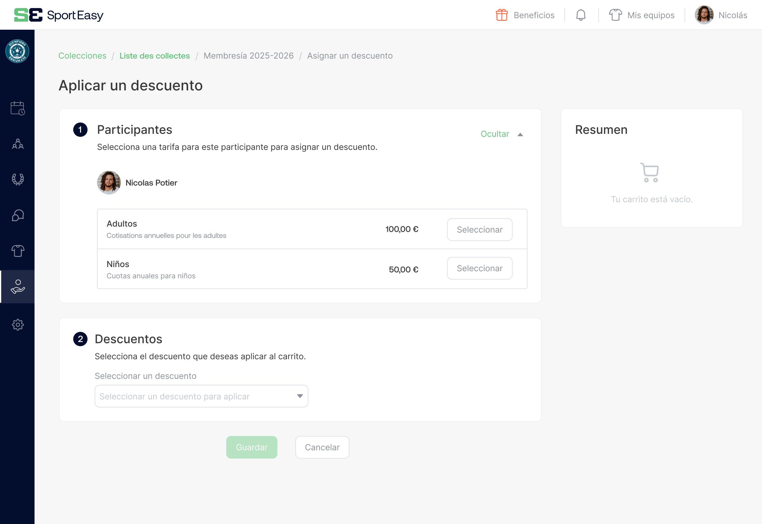Open the calendar icon in sidebar
762x524 pixels.
click(x=18, y=108)
